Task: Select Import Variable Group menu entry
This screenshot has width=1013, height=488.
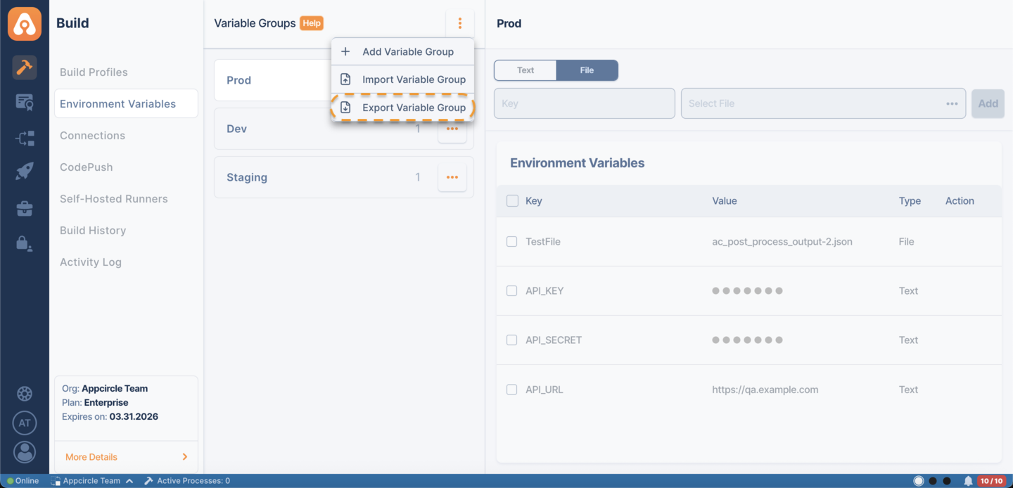Action: 414,79
